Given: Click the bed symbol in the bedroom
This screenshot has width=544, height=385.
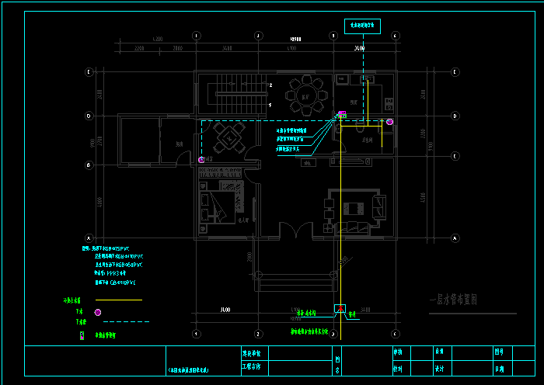Looking at the screenshot, I should pyautogui.click(x=221, y=199).
